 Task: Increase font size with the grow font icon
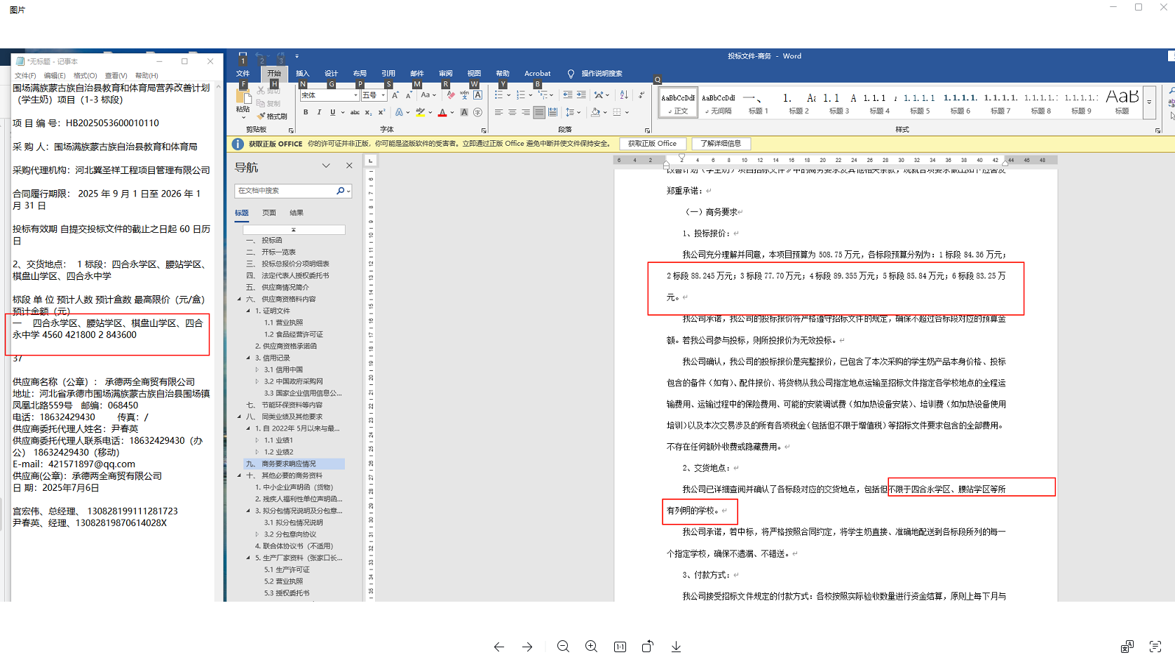pos(395,95)
